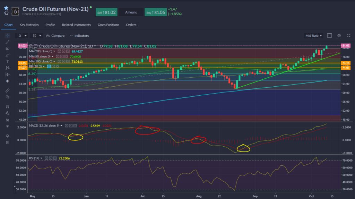Click the zoom in magnifier tool
The image size is (355, 199).
tap(7, 97)
